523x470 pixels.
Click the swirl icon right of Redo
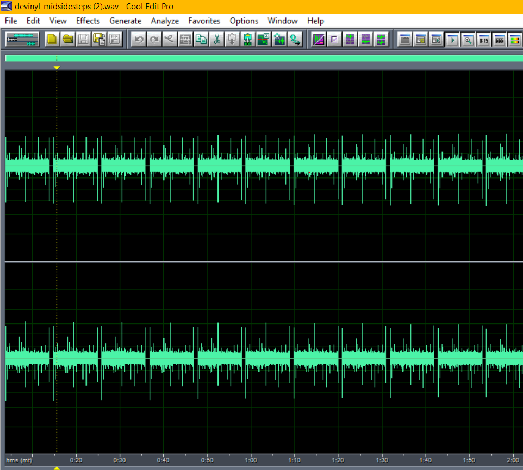pos(170,39)
